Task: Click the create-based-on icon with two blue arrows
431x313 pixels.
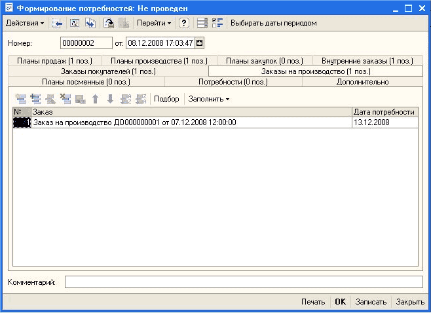Action: (x=90, y=23)
